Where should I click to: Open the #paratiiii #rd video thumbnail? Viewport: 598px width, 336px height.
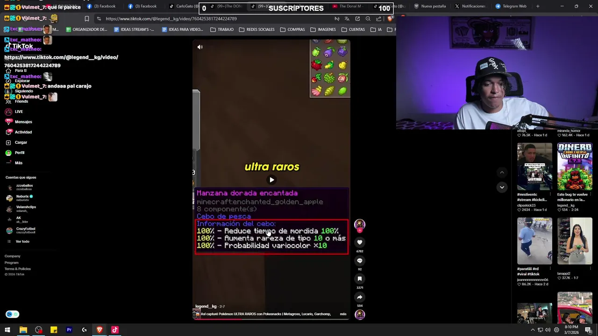tap(534, 241)
